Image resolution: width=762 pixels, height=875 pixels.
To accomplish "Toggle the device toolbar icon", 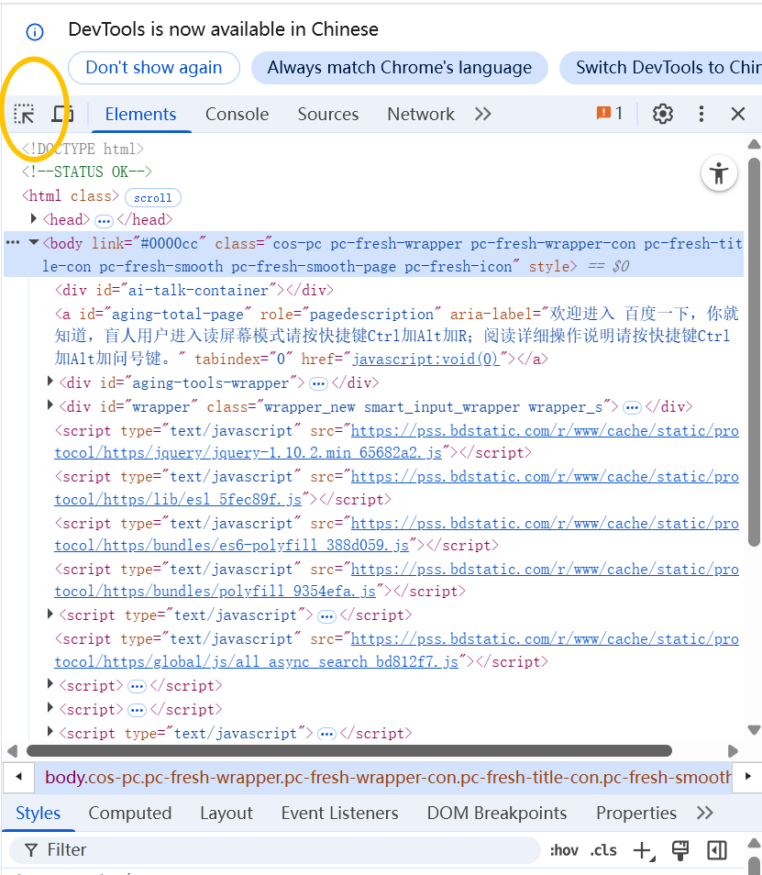I will (62, 114).
